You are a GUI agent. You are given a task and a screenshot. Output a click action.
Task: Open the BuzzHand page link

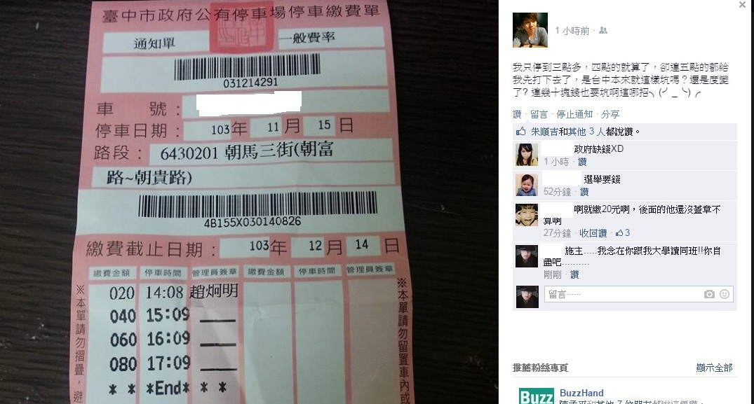pyautogui.click(x=581, y=393)
